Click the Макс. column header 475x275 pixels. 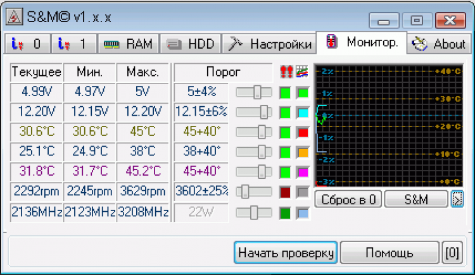142,72
